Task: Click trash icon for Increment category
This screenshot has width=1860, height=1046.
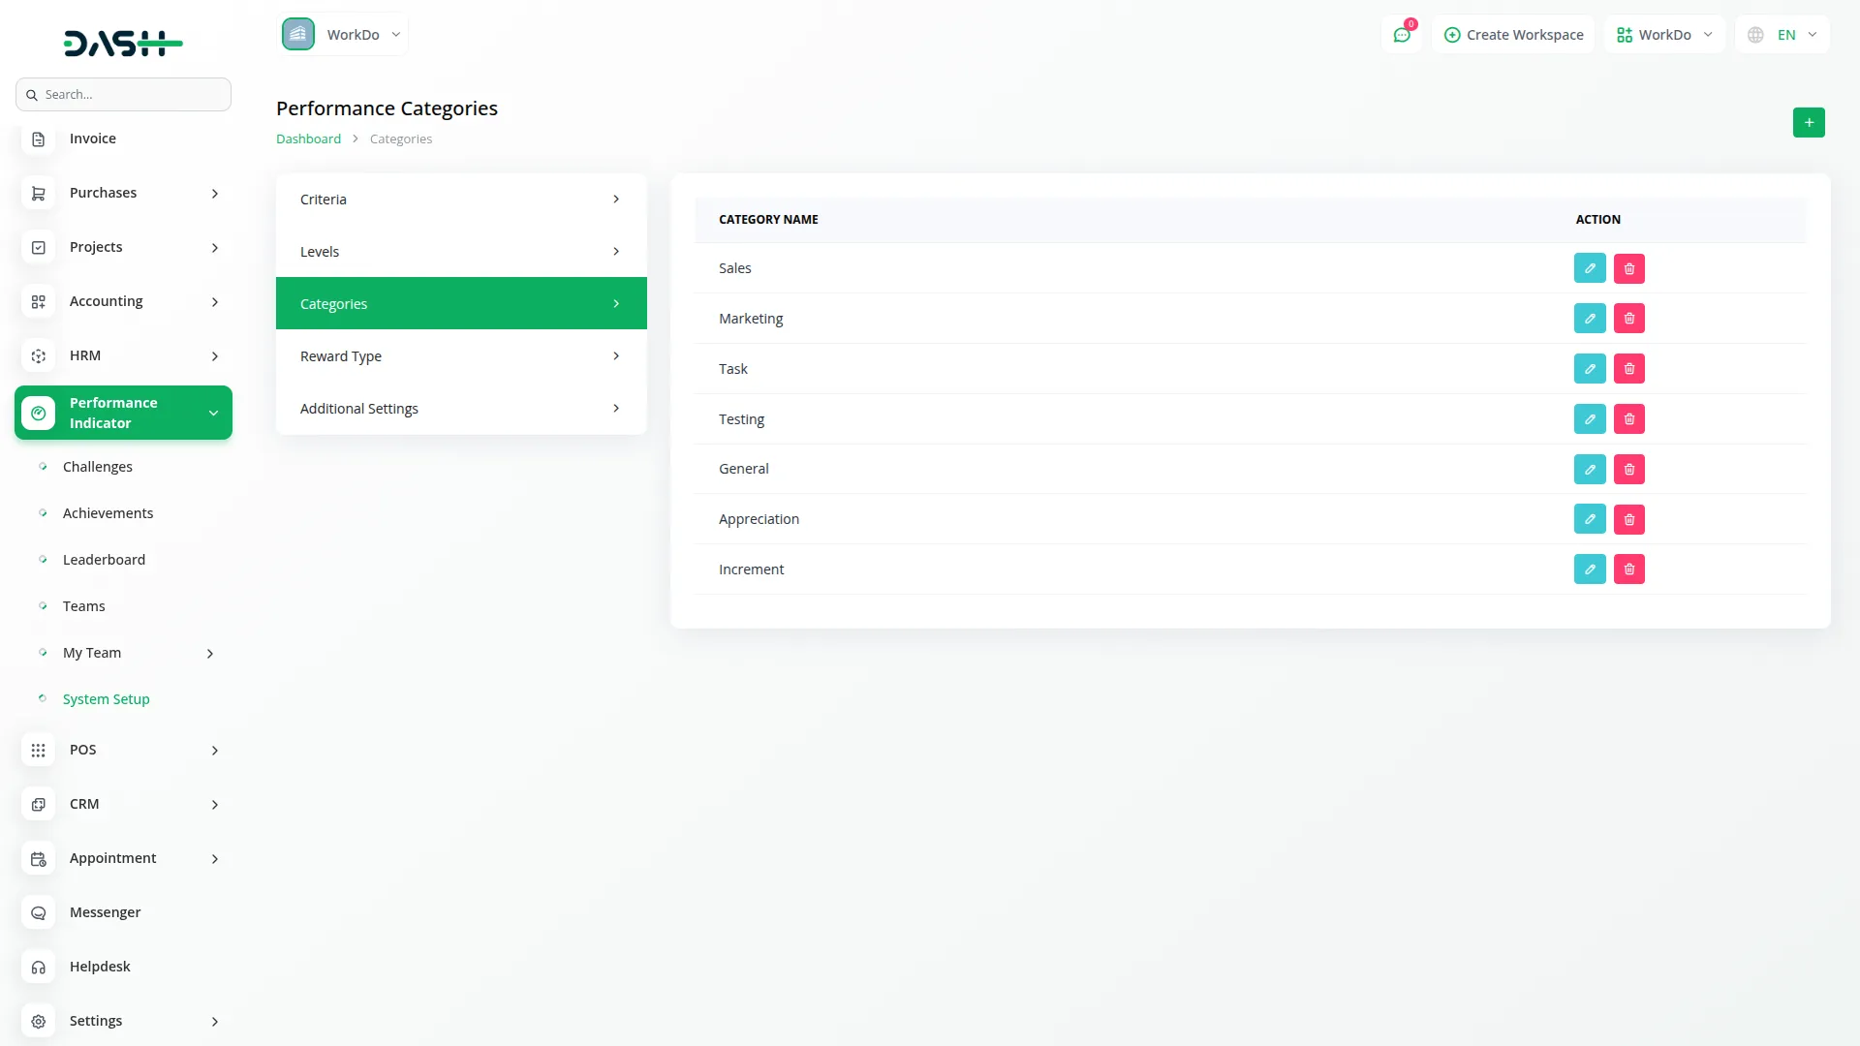Action: point(1629,569)
